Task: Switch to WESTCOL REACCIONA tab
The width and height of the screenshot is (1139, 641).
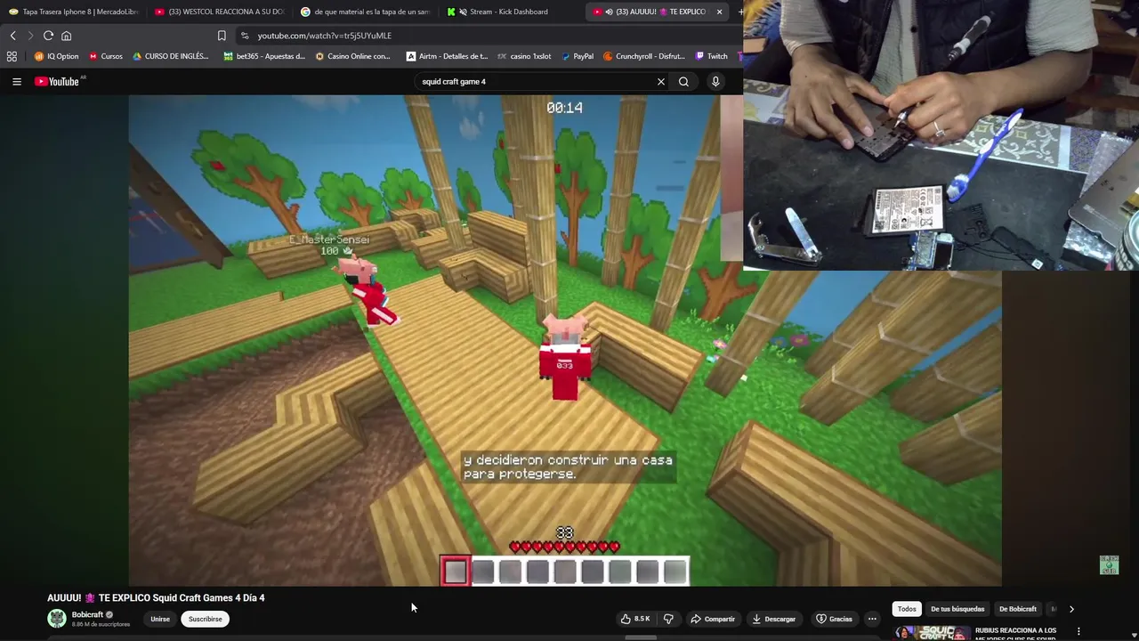Action: point(219,12)
